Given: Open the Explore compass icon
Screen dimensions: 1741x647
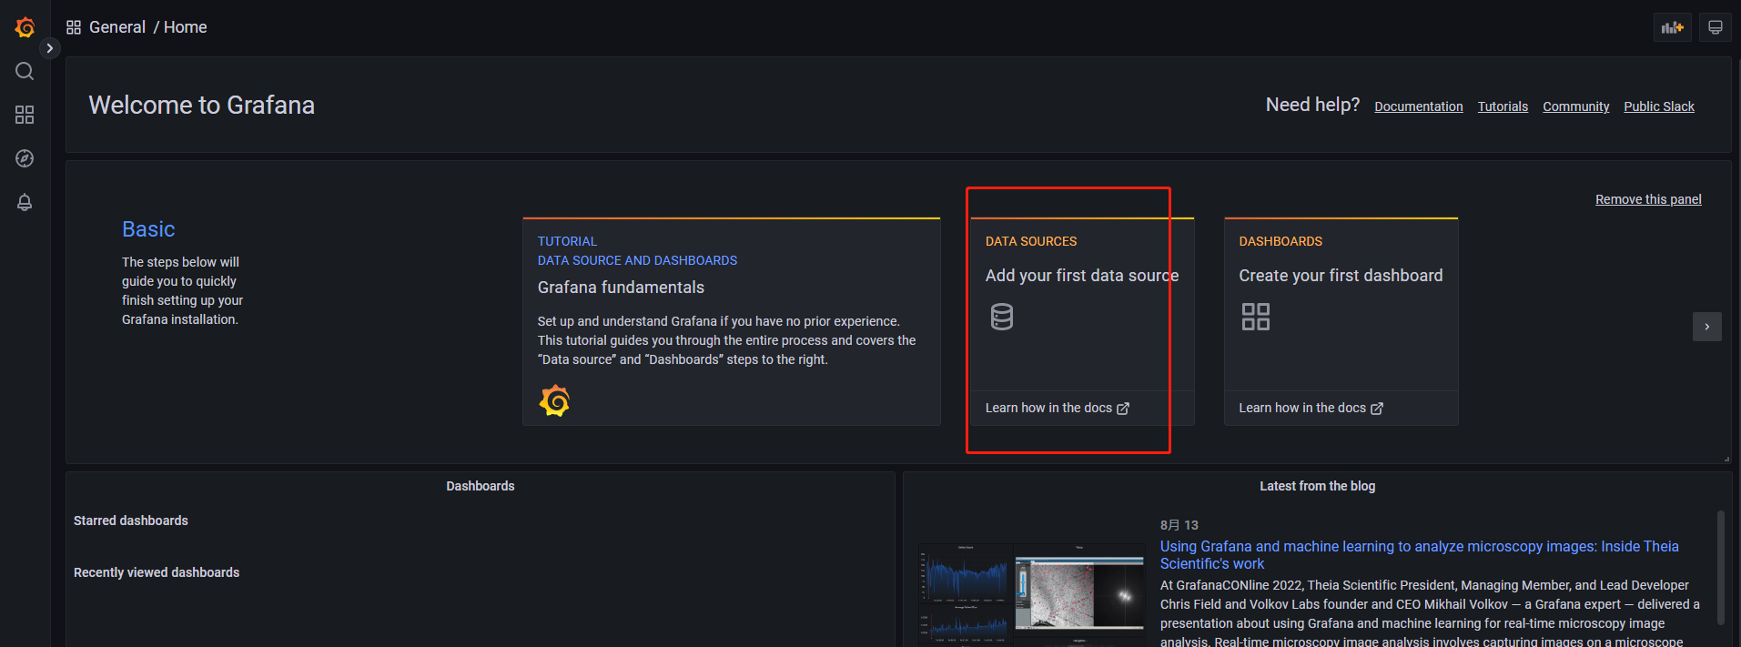Looking at the screenshot, I should click(x=25, y=158).
